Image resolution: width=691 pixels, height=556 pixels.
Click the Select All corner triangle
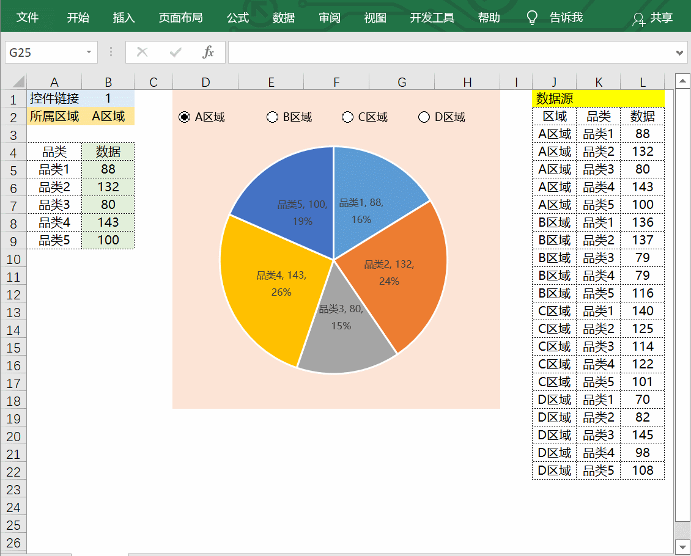pyautogui.click(x=18, y=81)
